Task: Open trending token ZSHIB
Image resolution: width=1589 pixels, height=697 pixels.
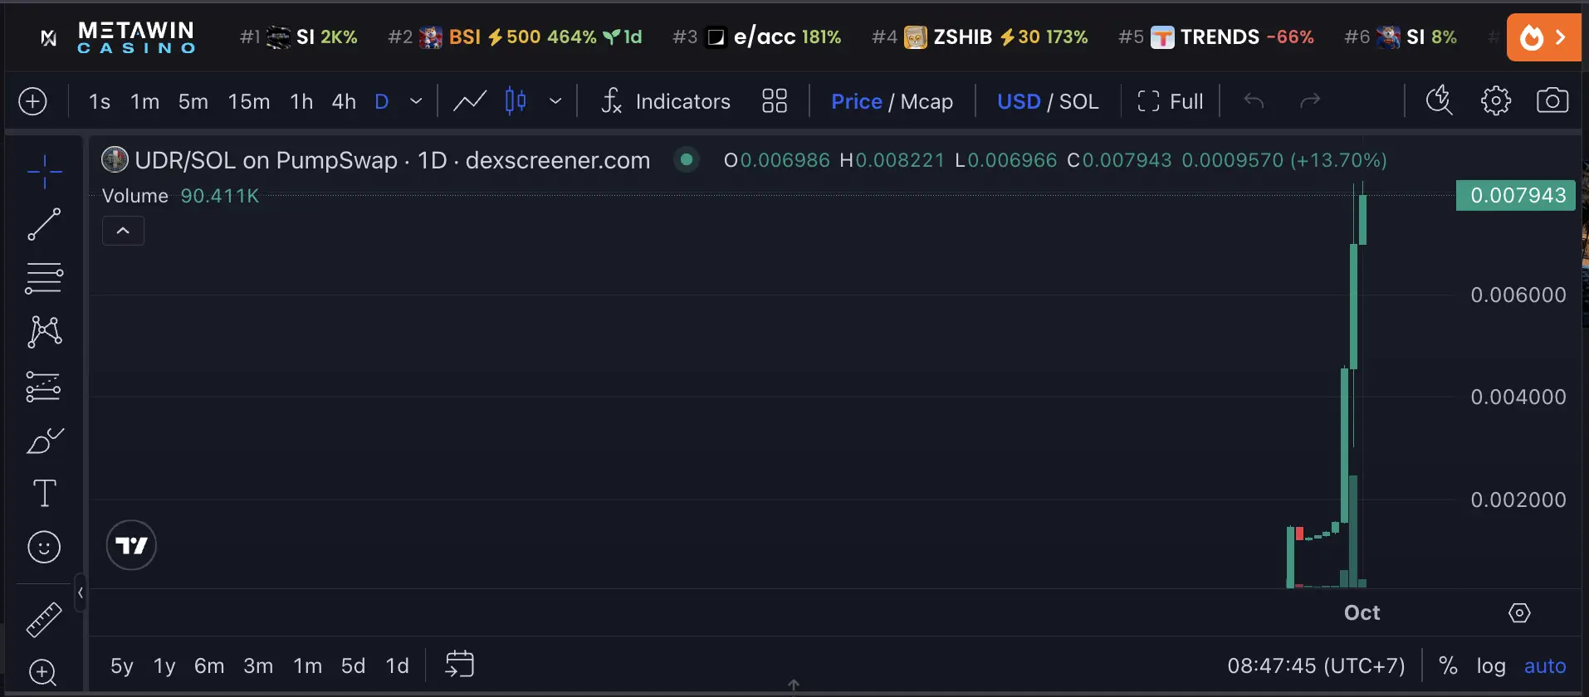Action: pyautogui.click(x=980, y=37)
